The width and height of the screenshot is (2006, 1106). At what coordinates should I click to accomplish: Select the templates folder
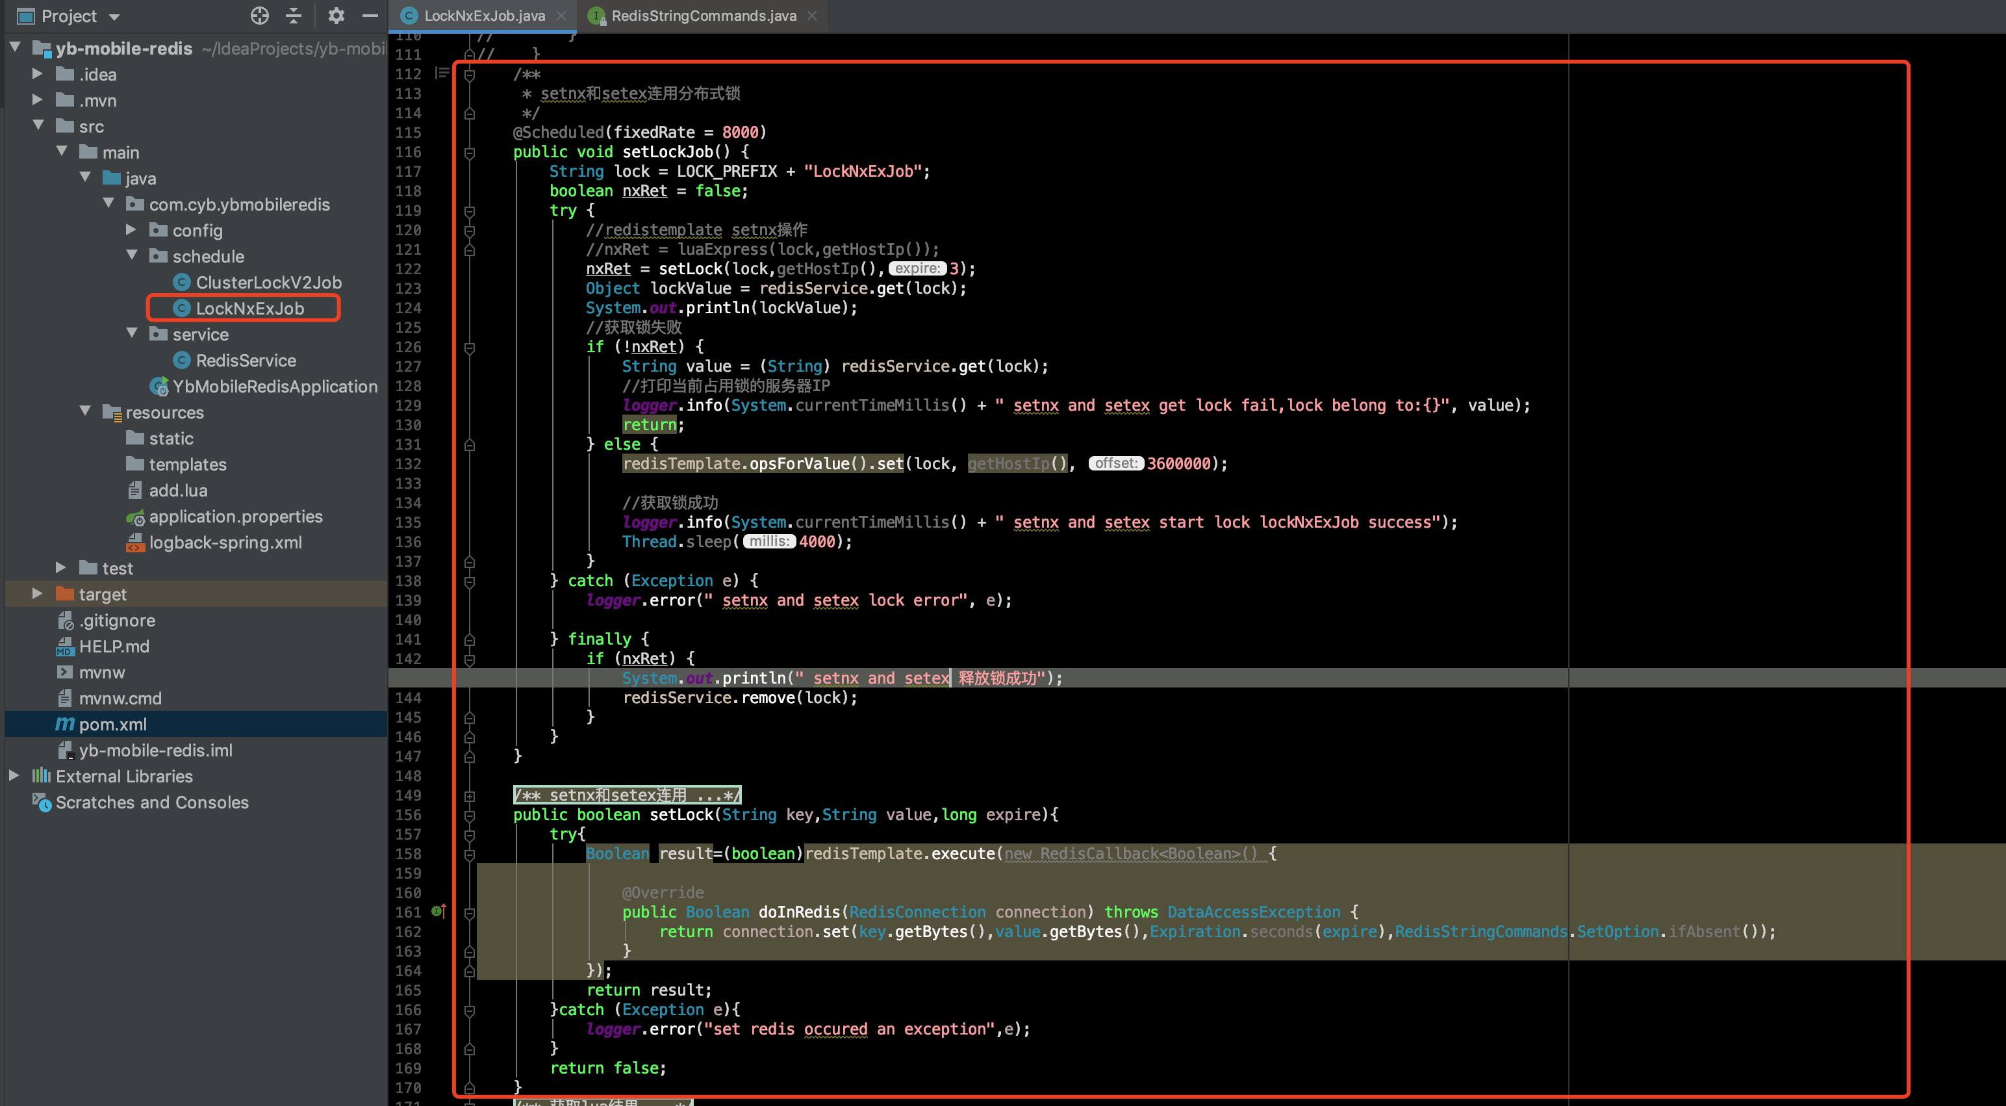pos(187,464)
